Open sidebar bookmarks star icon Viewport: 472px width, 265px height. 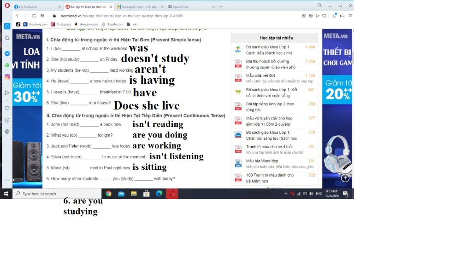click(x=7, y=38)
